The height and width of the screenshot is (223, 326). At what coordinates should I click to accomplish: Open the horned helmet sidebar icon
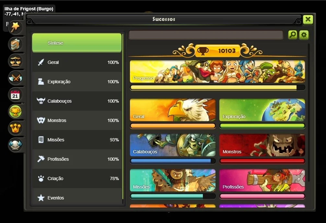(x=15, y=145)
